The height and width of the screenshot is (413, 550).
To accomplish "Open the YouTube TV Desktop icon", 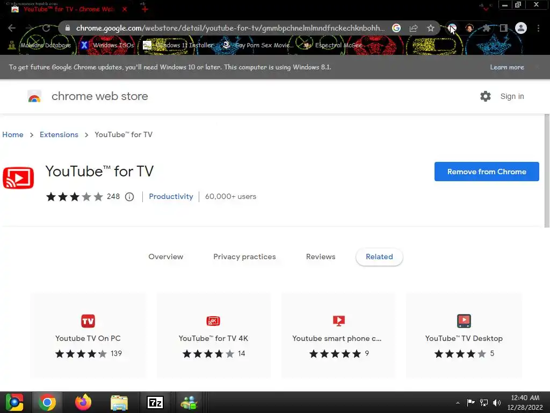I will pyautogui.click(x=464, y=321).
